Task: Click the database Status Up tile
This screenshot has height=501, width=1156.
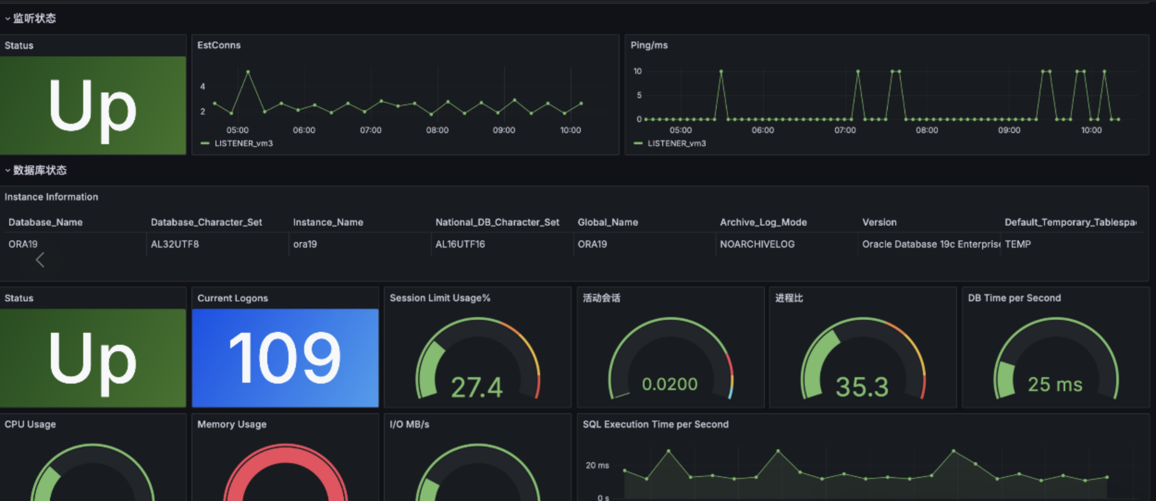Action: 92,358
